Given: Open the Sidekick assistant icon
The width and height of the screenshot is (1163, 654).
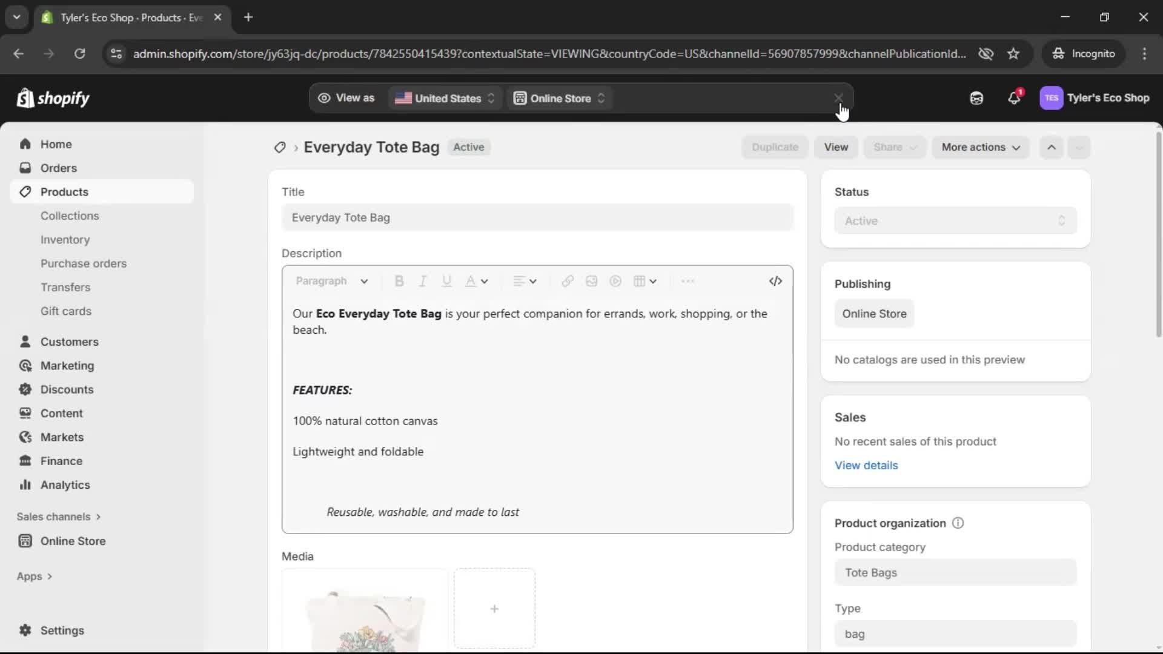Looking at the screenshot, I should (x=976, y=98).
